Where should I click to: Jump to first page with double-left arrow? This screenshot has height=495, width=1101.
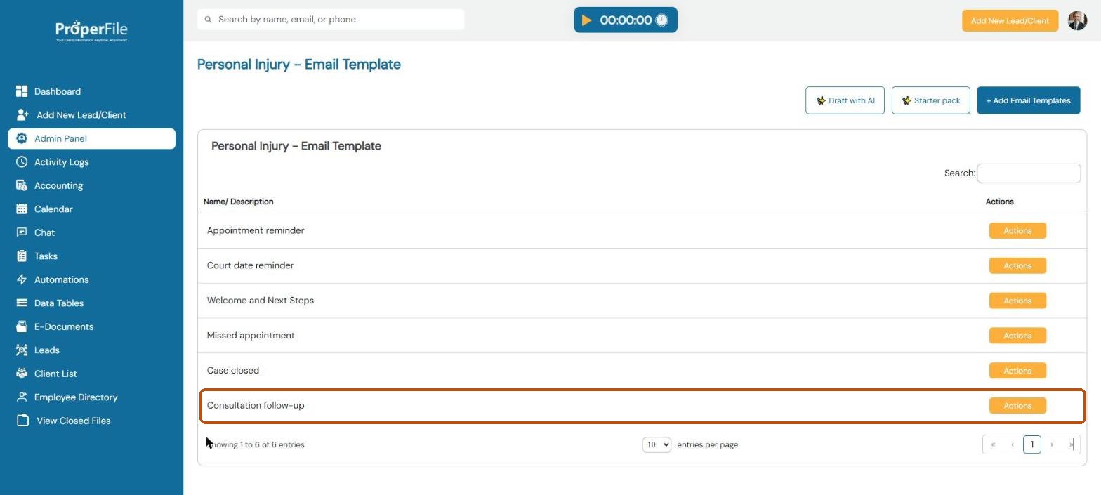point(993,444)
